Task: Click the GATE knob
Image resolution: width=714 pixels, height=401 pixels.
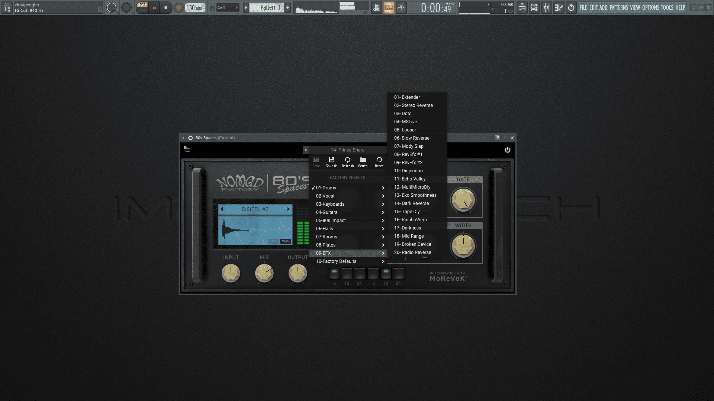Action: coord(463,200)
